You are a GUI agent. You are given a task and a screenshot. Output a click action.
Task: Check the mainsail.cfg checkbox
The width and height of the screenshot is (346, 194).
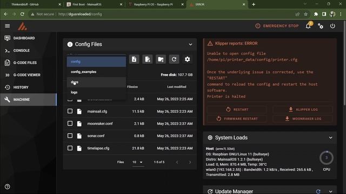[70, 111]
